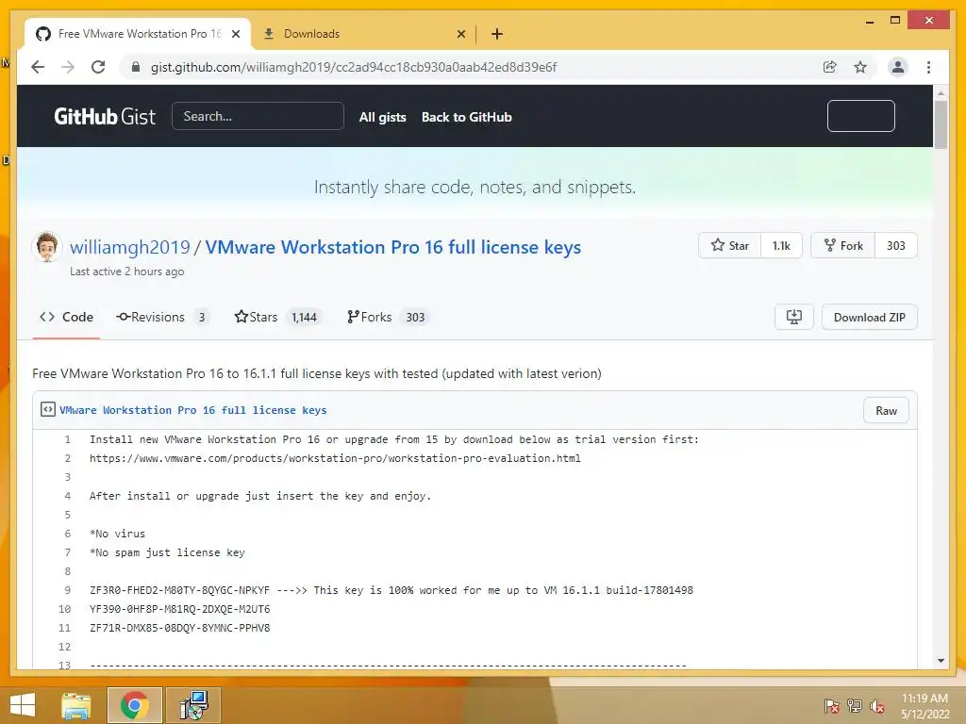The width and height of the screenshot is (966, 724).
Task: Select line number 1 in the gist
Action: pyautogui.click(x=67, y=439)
